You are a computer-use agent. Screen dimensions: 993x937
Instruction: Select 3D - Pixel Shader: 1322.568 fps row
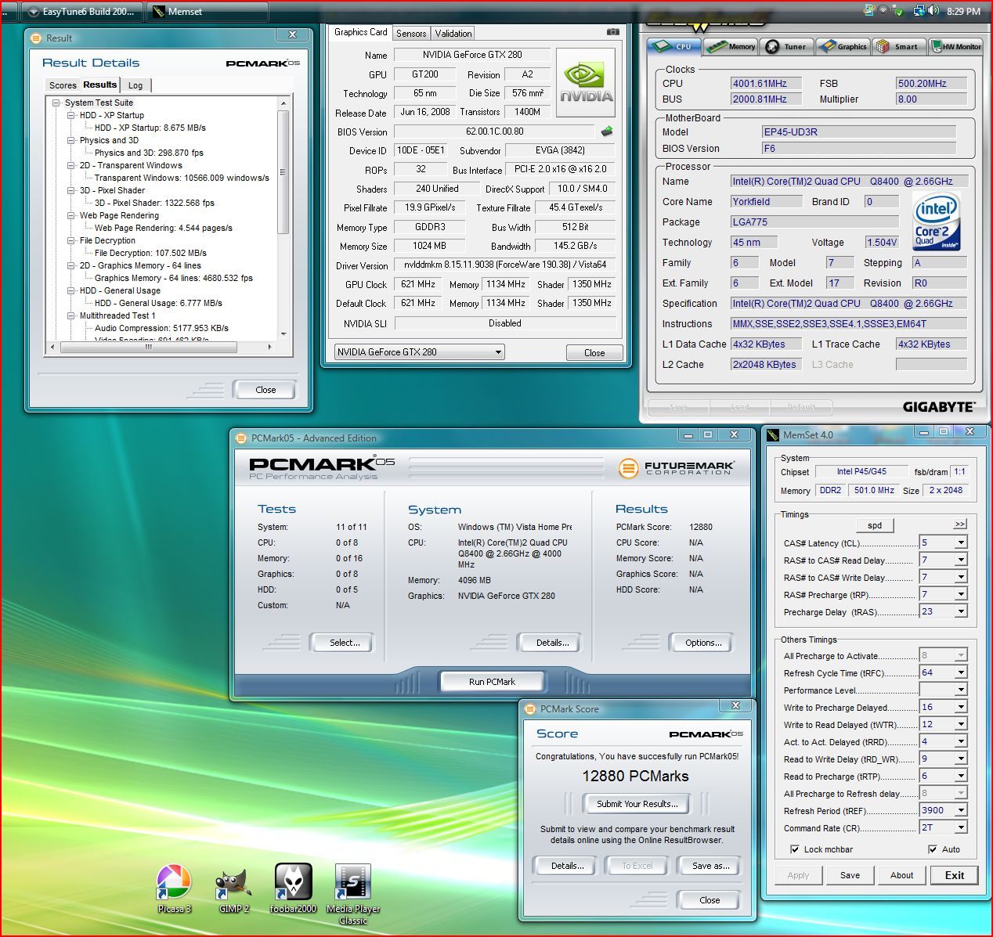[x=154, y=203]
